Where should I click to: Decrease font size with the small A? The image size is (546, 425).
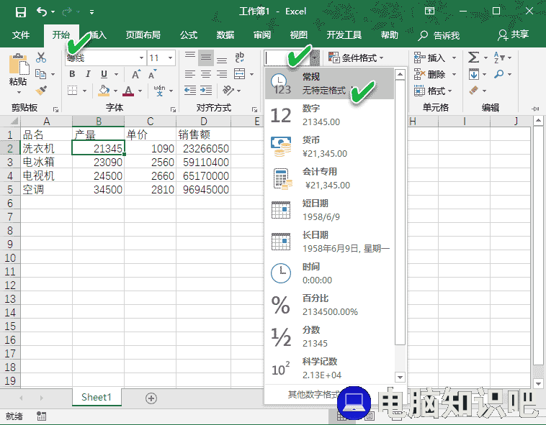[x=152, y=74]
